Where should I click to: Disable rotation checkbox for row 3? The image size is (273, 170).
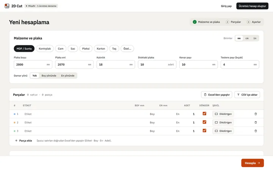[204, 131]
